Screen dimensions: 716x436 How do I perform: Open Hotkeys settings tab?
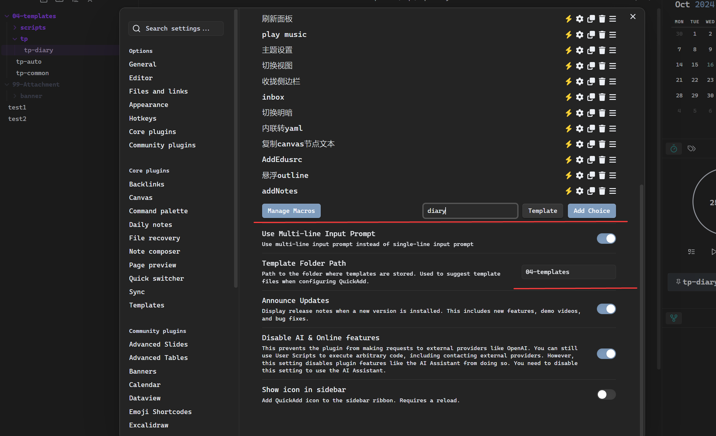(x=143, y=118)
